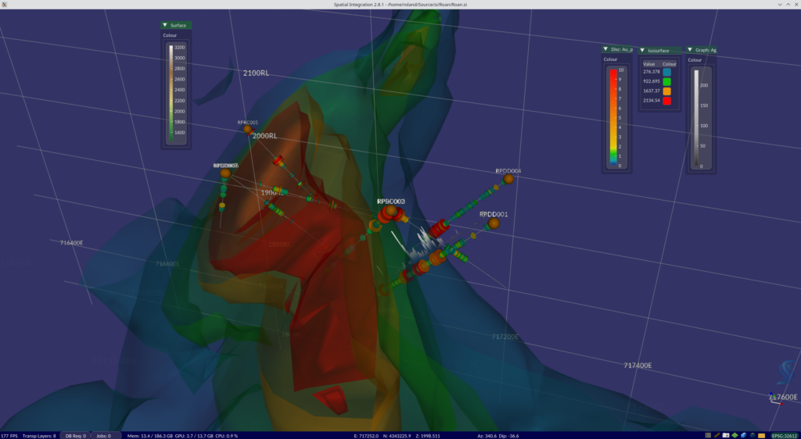Image resolution: width=801 pixels, height=439 pixels.
Task: Click the EPSG:32612 projection button
Action: [x=784, y=435]
